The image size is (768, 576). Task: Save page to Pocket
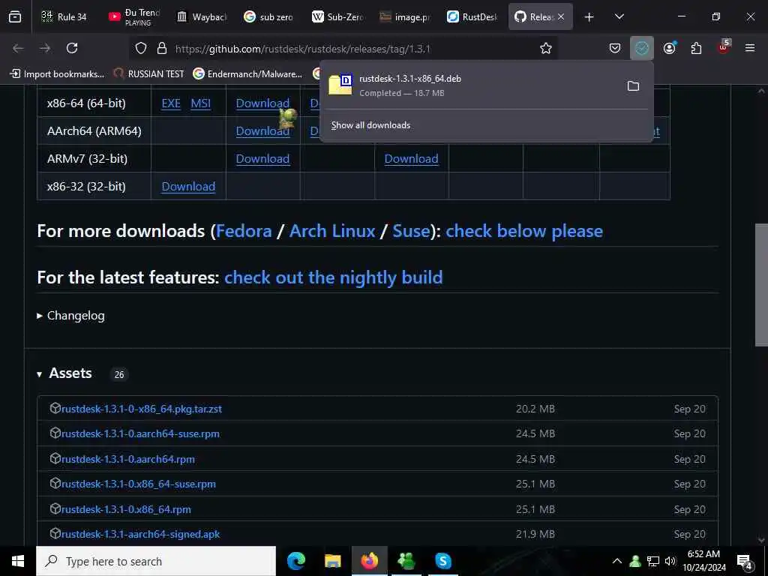(x=615, y=48)
